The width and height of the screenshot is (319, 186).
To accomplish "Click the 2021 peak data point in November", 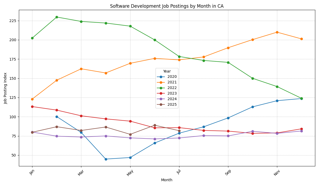I will point(277,32).
